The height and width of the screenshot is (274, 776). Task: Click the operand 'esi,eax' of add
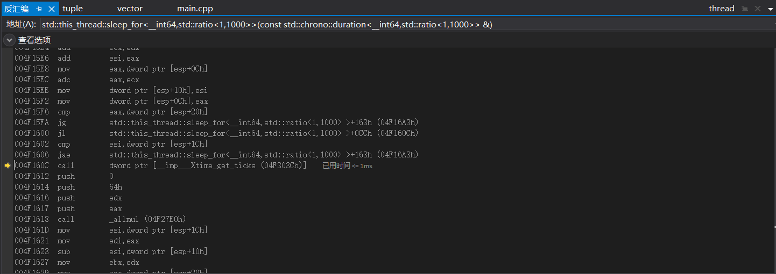point(124,58)
